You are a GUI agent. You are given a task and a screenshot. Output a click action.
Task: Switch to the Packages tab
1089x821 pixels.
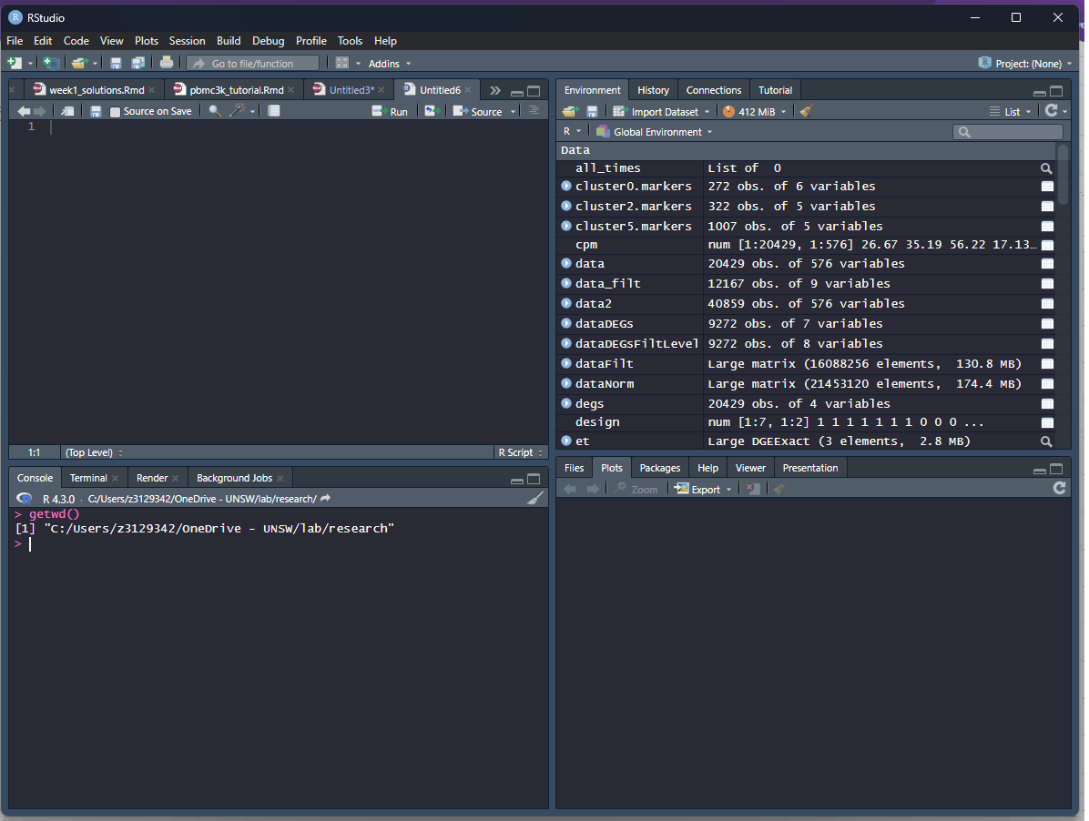659,467
